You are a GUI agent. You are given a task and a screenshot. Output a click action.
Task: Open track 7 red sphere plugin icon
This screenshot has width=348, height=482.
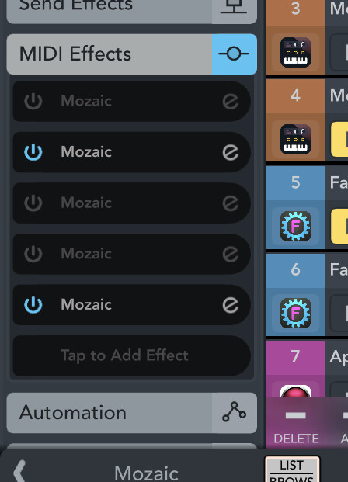295,391
